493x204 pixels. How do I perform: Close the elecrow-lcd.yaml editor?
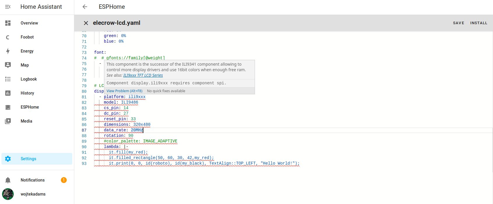[86, 23]
